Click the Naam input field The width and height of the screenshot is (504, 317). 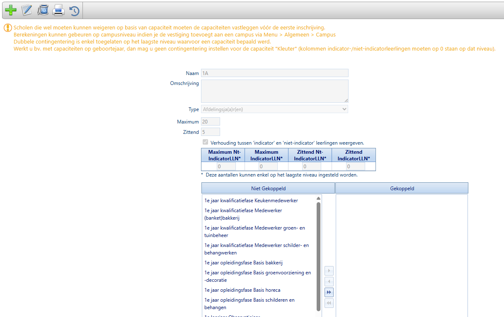[274, 73]
